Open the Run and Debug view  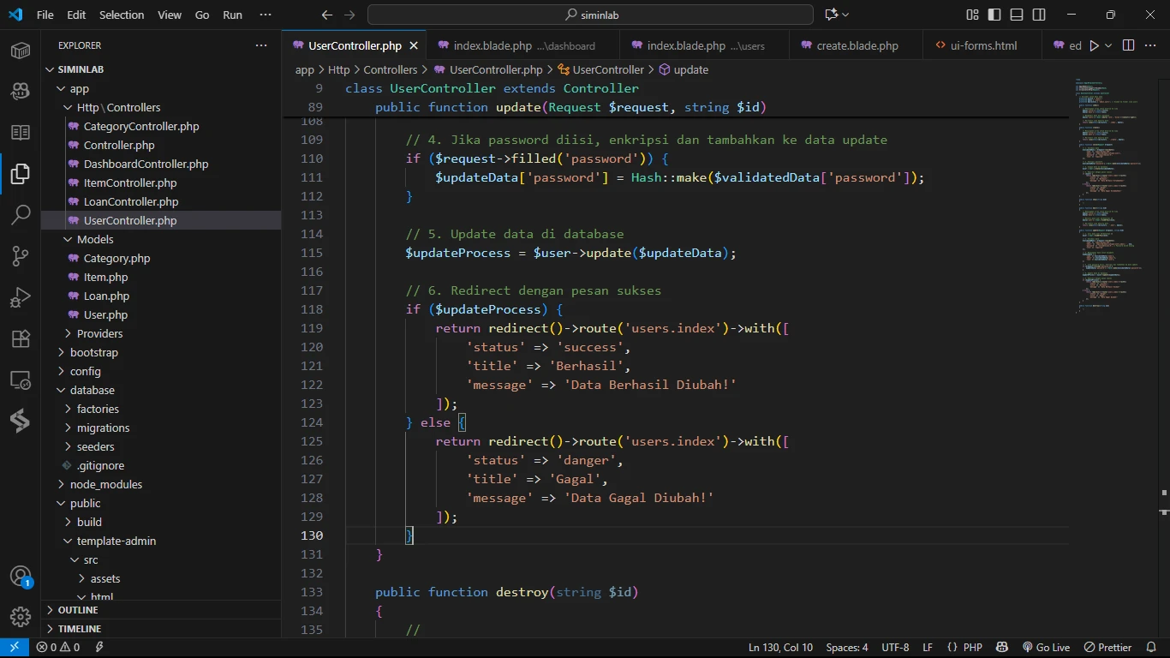(21, 297)
